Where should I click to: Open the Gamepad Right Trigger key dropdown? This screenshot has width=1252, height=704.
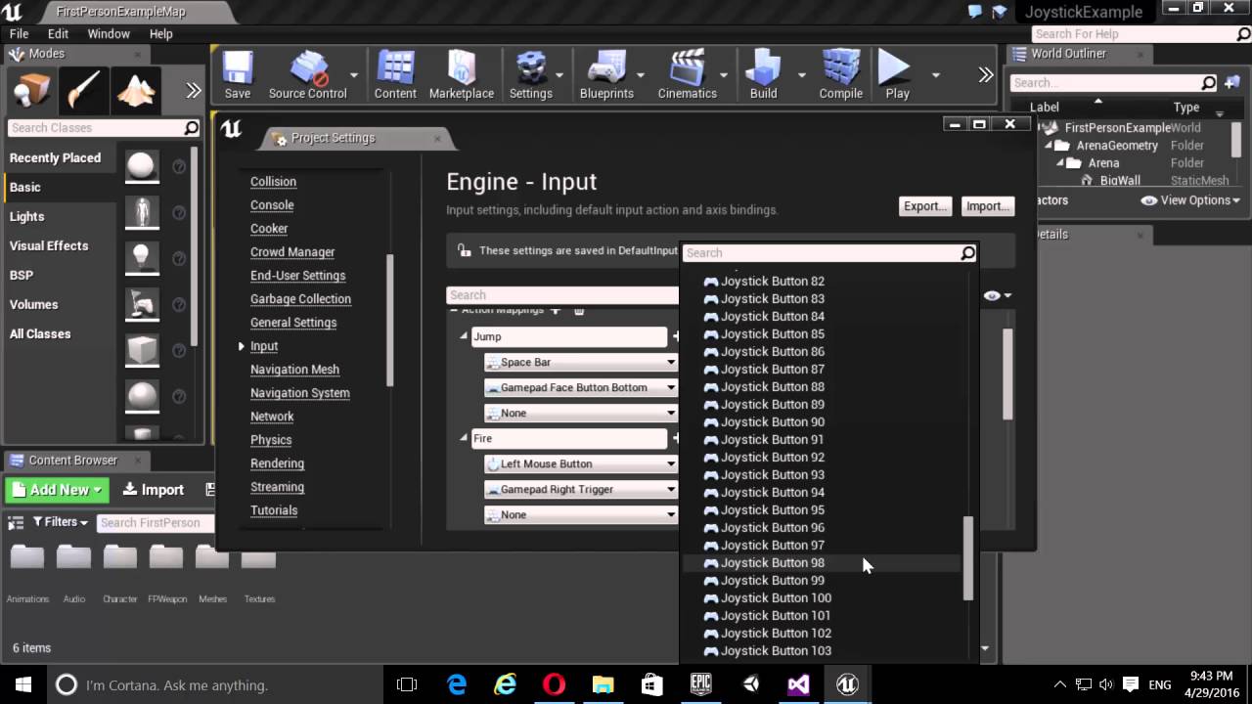(581, 489)
